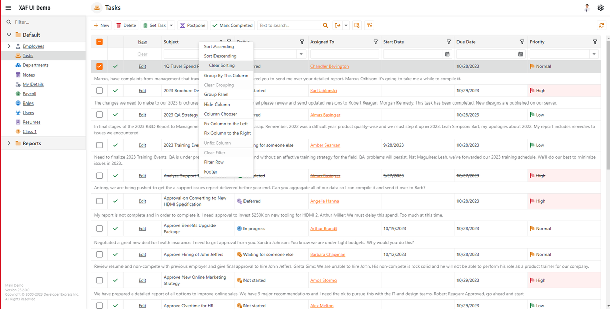Open the Start Date filter calendar picker
The width and height of the screenshot is (610, 309).
pyautogui.click(x=447, y=54)
